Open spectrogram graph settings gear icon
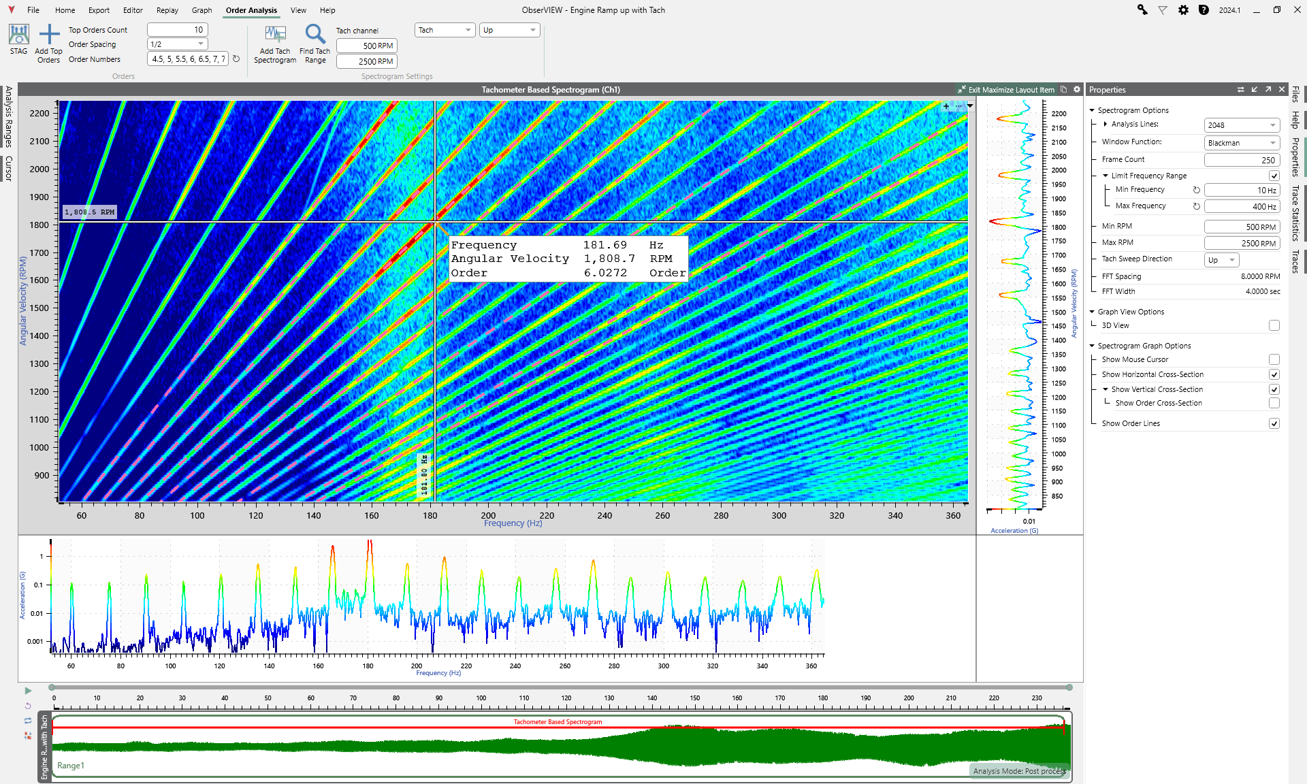Screen dimensions: 1307x784 tap(1077, 89)
